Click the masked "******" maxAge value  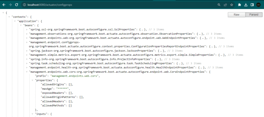pos(62,89)
